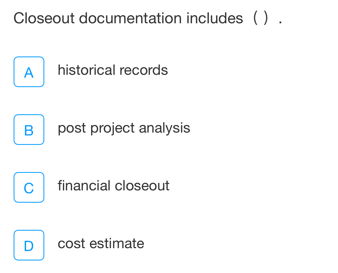Click the text 'post project analysis'
338x273 pixels.
(124, 128)
